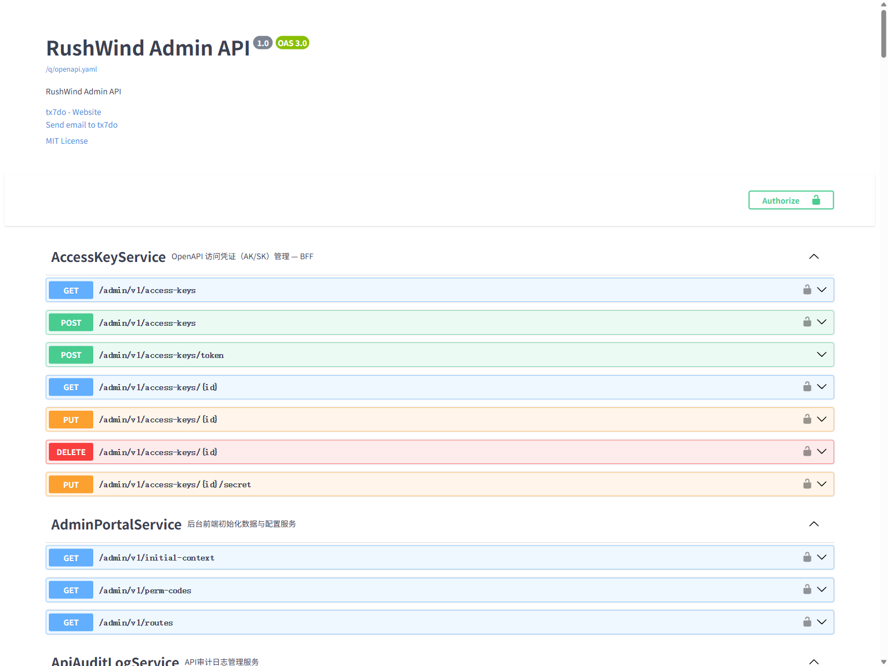The width and height of the screenshot is (888, 666).
Task: Click the /admin/v1/initial-context path text
Action: [x=157, y=558]
